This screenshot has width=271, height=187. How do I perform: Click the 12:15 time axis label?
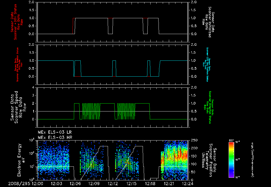click(131, 184)
